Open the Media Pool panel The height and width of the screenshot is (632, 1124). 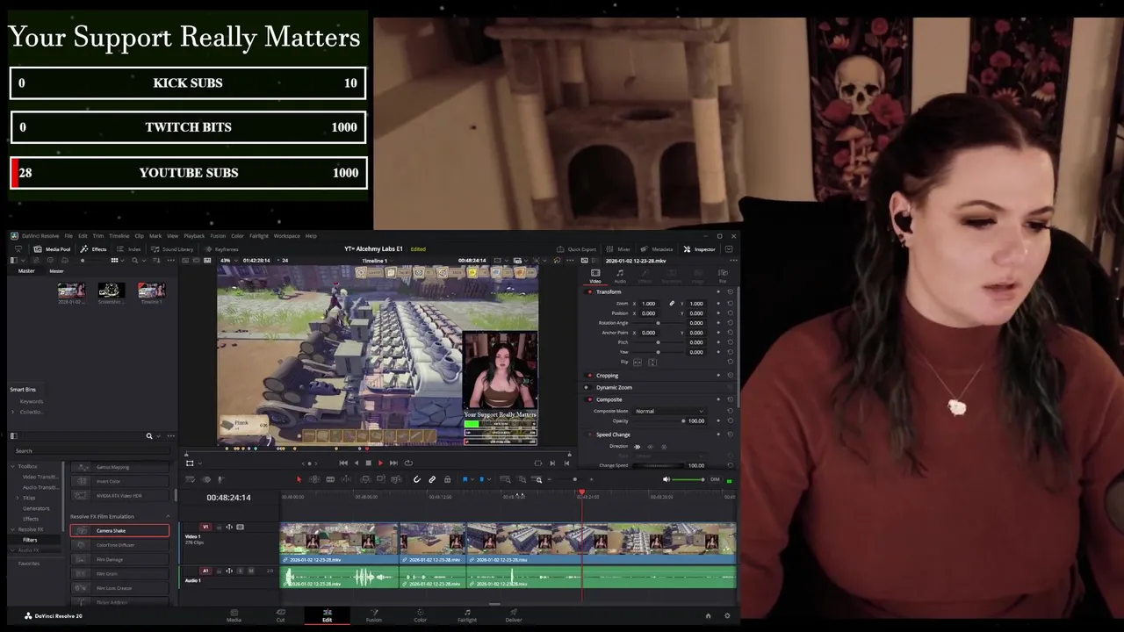52,249
